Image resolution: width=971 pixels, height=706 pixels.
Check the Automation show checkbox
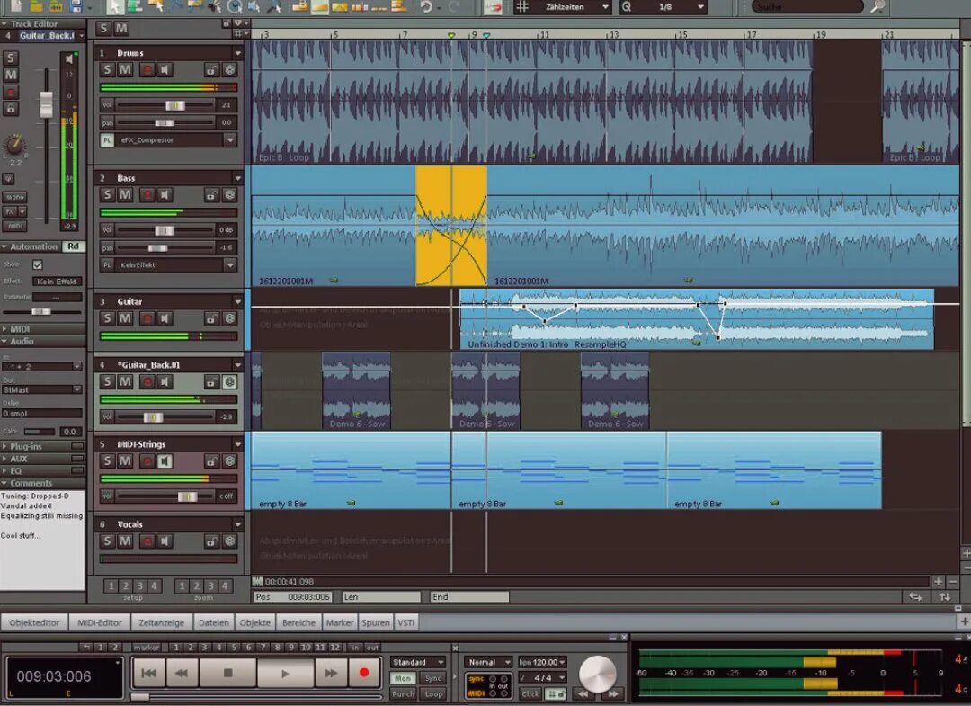click(38, 264)
